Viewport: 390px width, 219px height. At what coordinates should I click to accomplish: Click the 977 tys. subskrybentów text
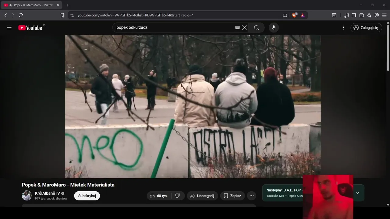coord(51,199)
